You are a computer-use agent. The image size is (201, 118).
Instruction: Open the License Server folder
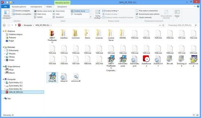click(111, 35)
